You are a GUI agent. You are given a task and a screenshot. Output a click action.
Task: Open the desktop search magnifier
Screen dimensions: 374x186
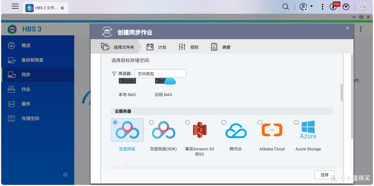click(x=285, y=7)
